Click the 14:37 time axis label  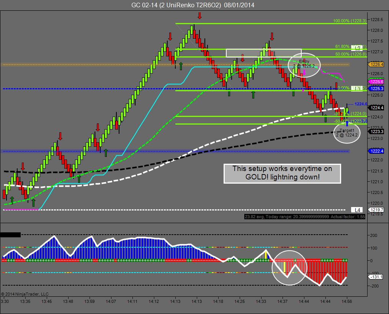click(x=282, y=302)
